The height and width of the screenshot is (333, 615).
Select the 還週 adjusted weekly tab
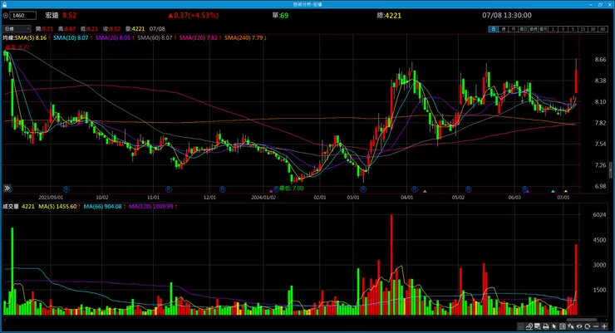point(533,29)
